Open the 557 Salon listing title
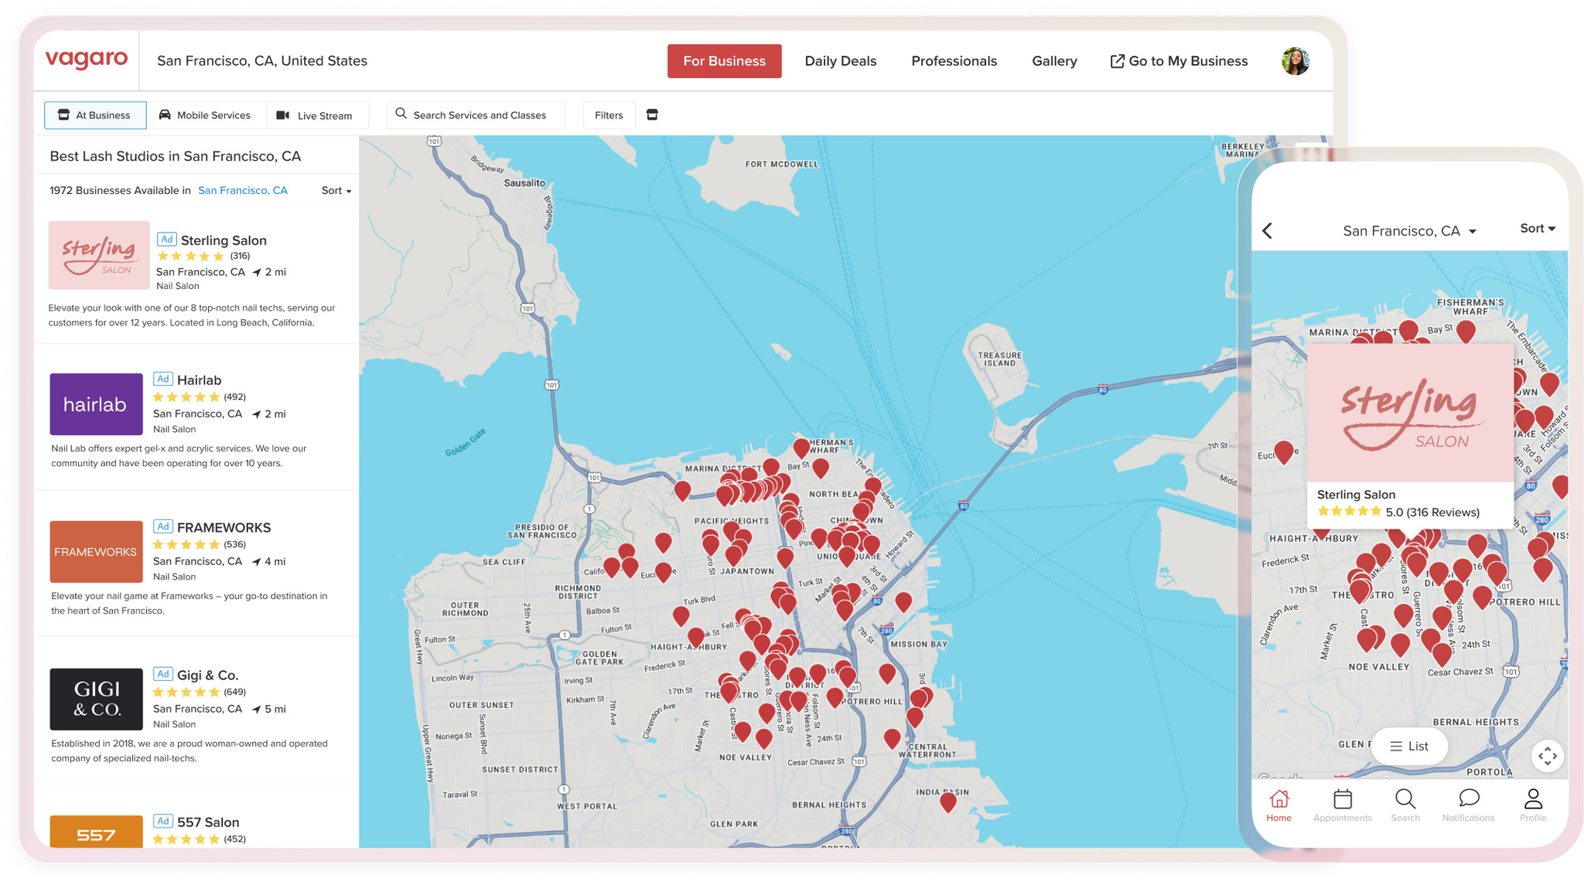The image size is (1584, 885). point(208,822)
